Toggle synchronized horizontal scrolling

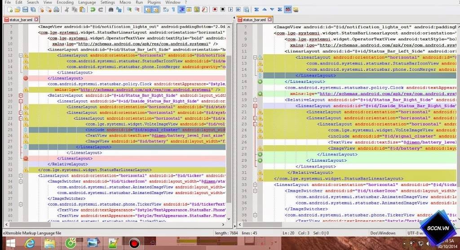coord(155,10)
